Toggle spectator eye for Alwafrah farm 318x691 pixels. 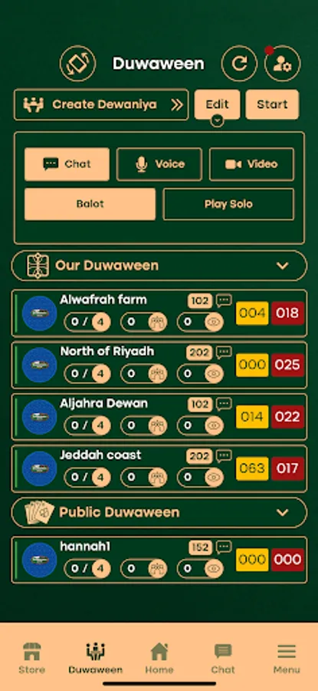214,322
